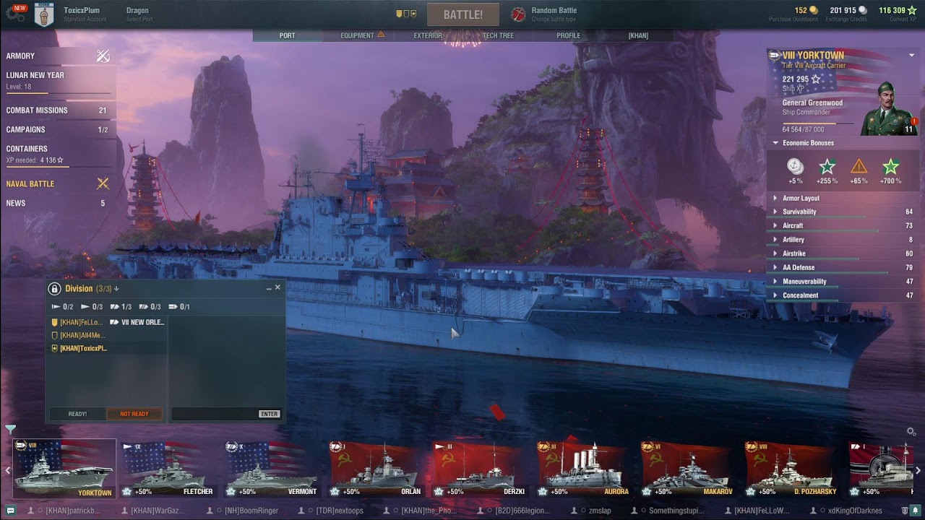This screenshot has width=925, height=520.
Task: Click aircraft carrier counter 0/1 icon
Action: pyautogui.click(x=173, y=307)
